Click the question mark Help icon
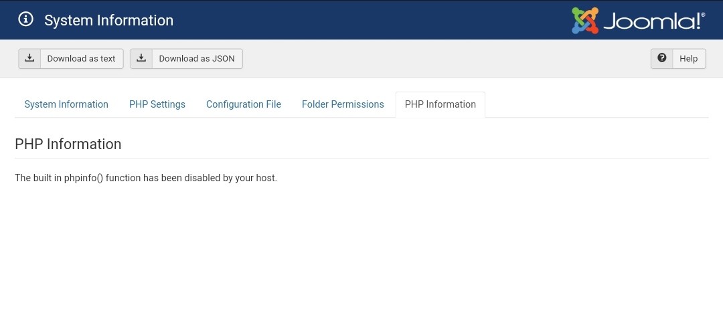 tap(662, 58)
